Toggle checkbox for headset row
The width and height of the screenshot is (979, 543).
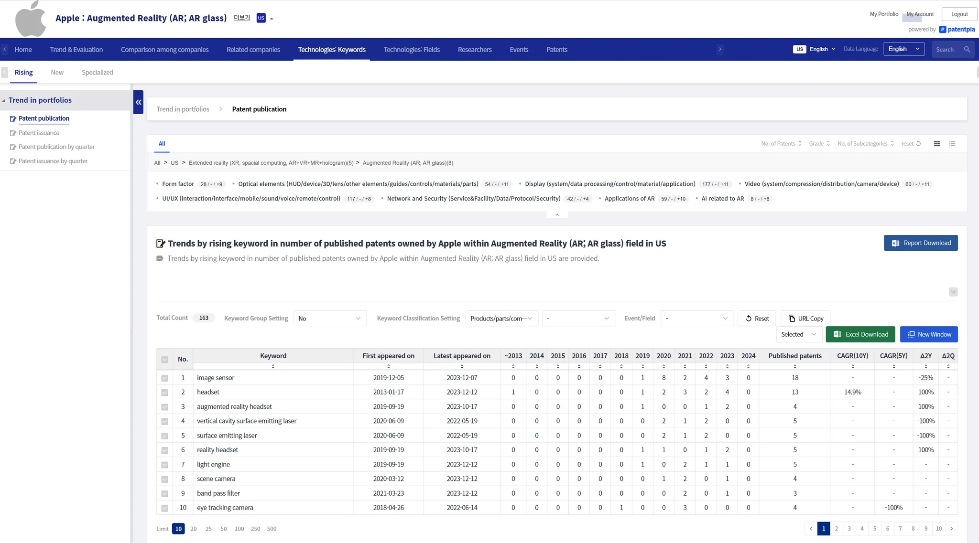tap(164, 393)
